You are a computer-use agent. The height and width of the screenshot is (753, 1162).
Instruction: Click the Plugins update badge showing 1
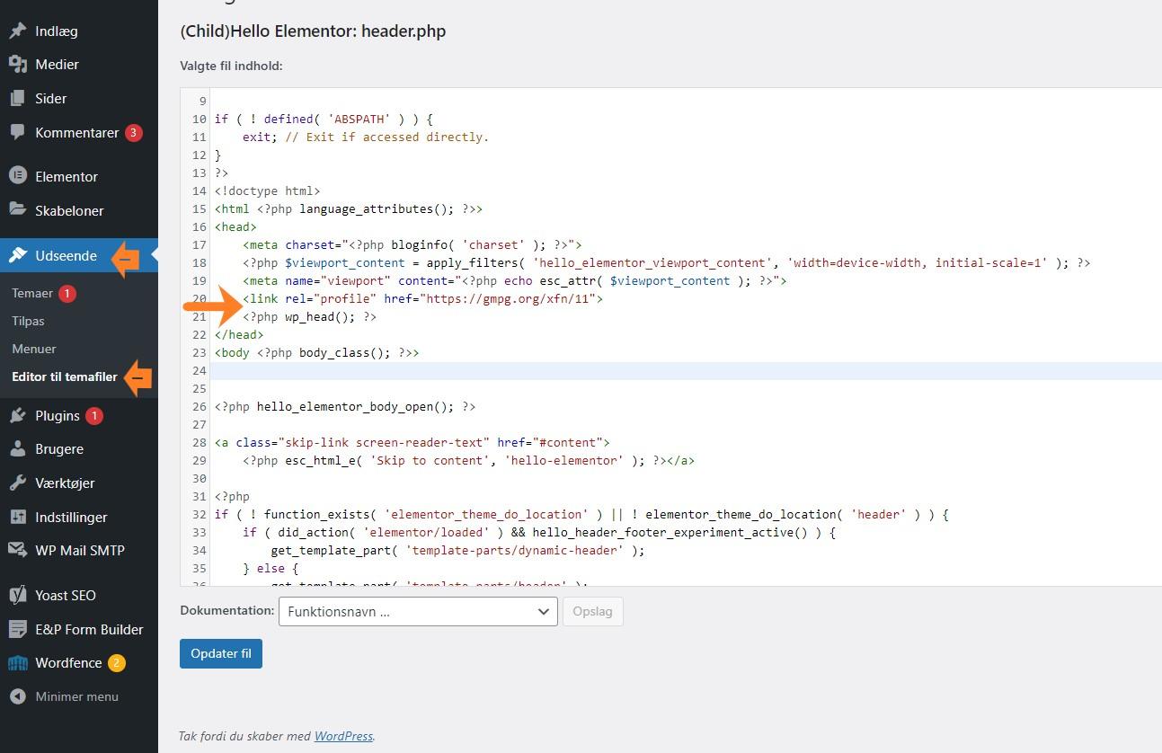tap(94, 416)
